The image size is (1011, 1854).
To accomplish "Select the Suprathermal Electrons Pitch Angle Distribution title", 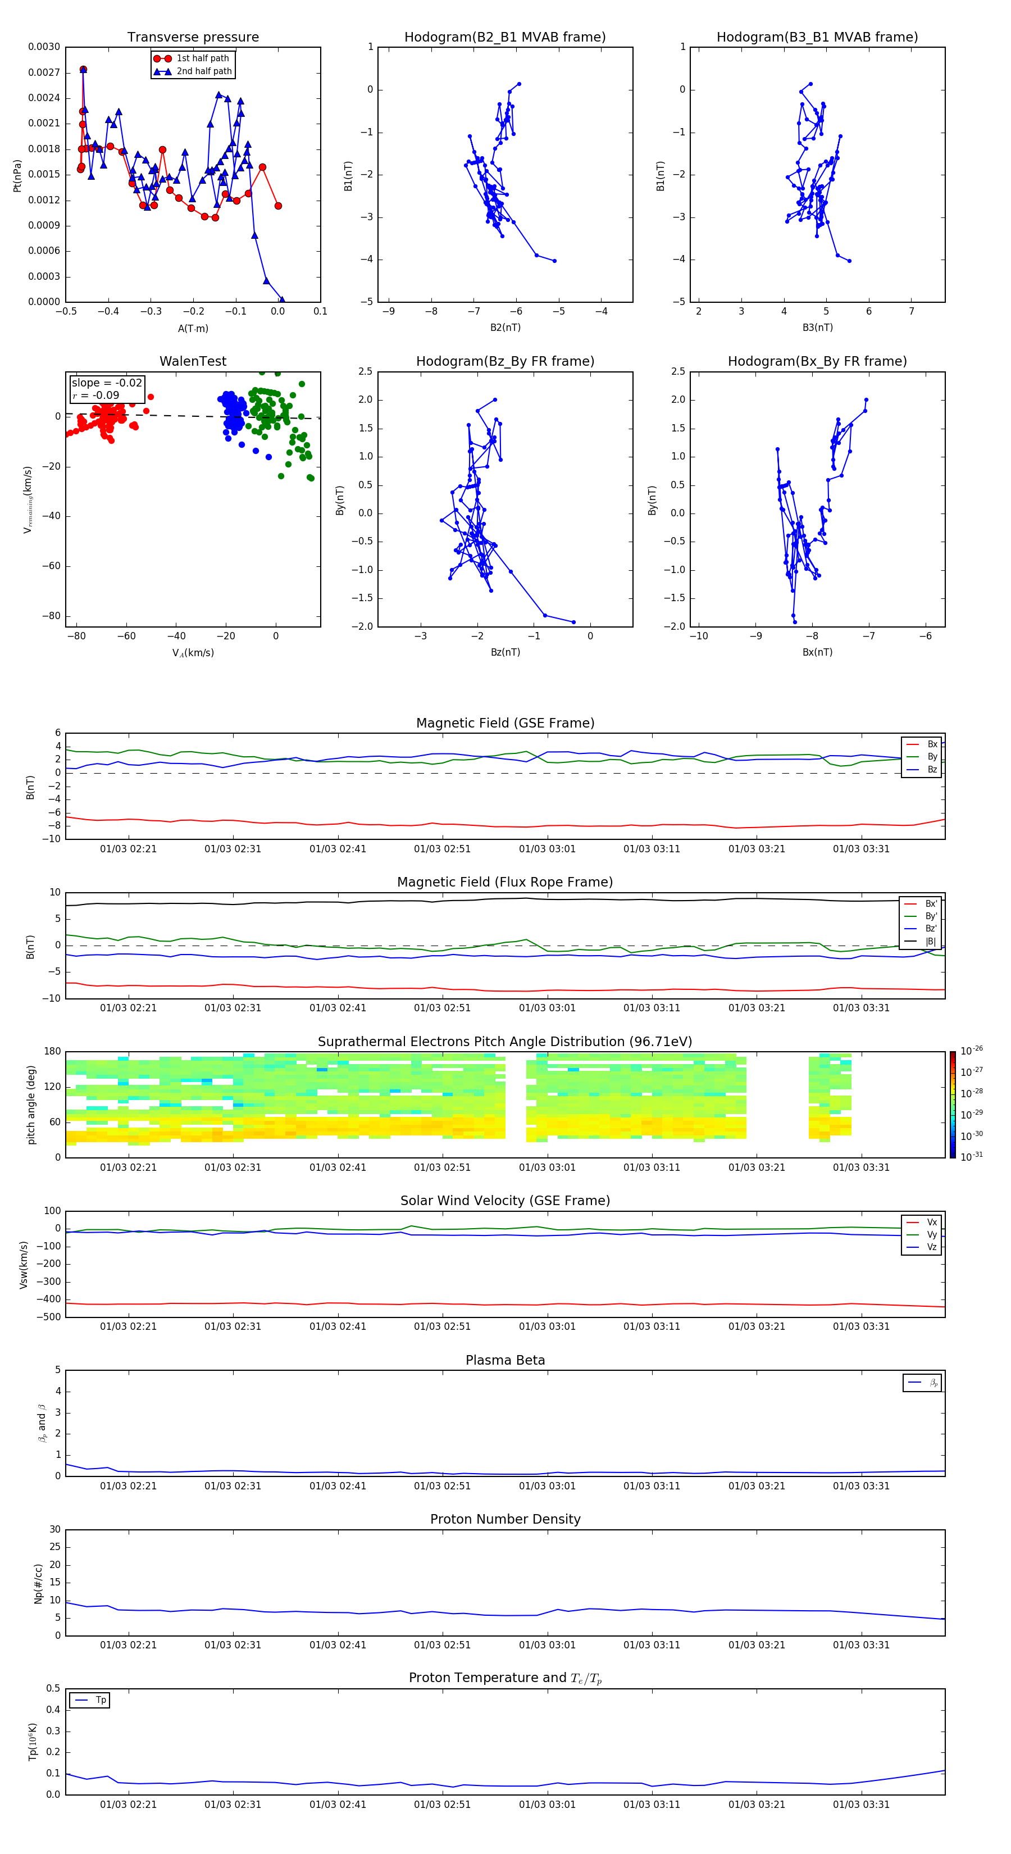I will pos(505,1042).
